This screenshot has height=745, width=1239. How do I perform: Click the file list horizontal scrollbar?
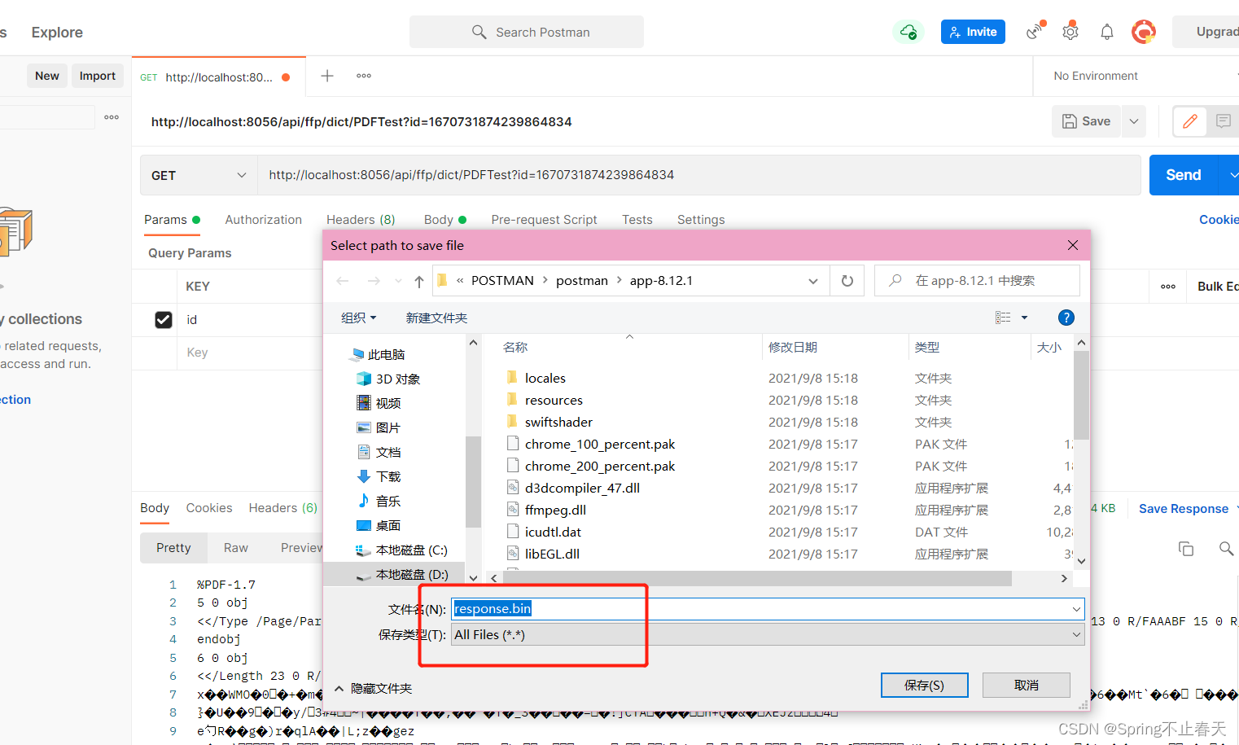pos(757,578)
